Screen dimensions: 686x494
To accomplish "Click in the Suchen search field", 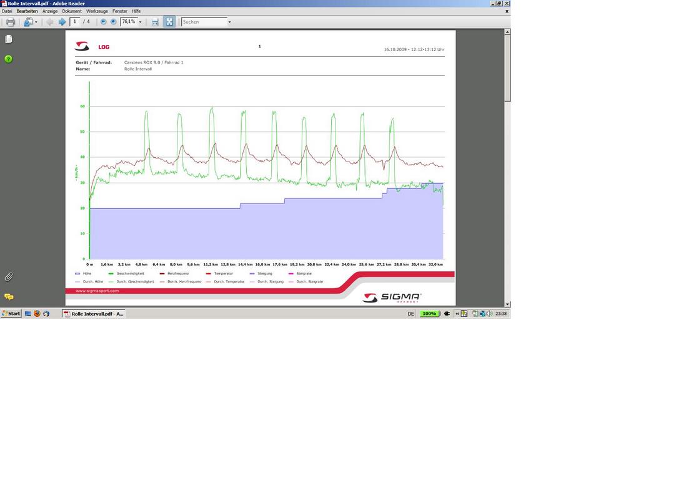I will click(204, 22).
